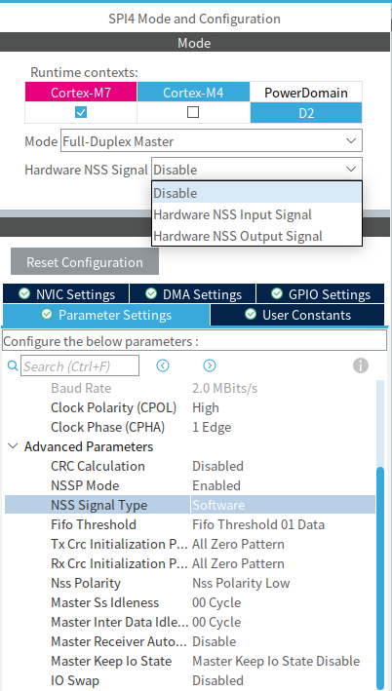
Task: Click the parameter list vertical scrollbar
Action: point(380,573)
